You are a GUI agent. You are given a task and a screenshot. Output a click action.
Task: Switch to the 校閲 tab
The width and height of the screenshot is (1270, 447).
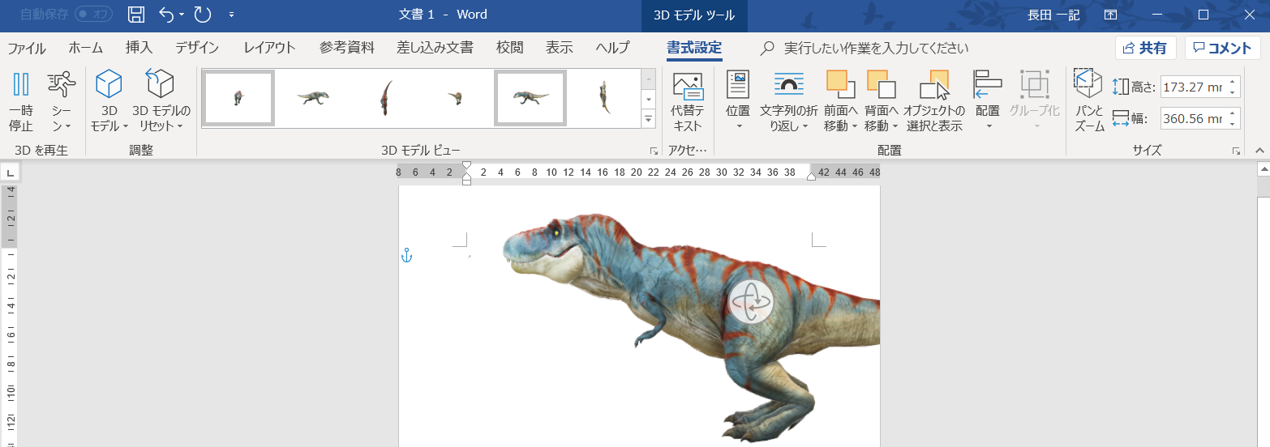[x=510, y=48]
